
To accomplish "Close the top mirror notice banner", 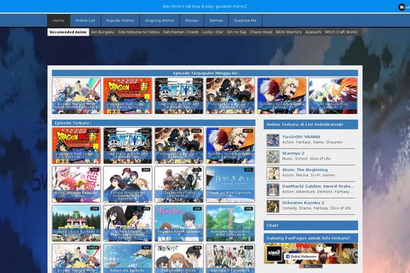I will [x=402, y=7].
